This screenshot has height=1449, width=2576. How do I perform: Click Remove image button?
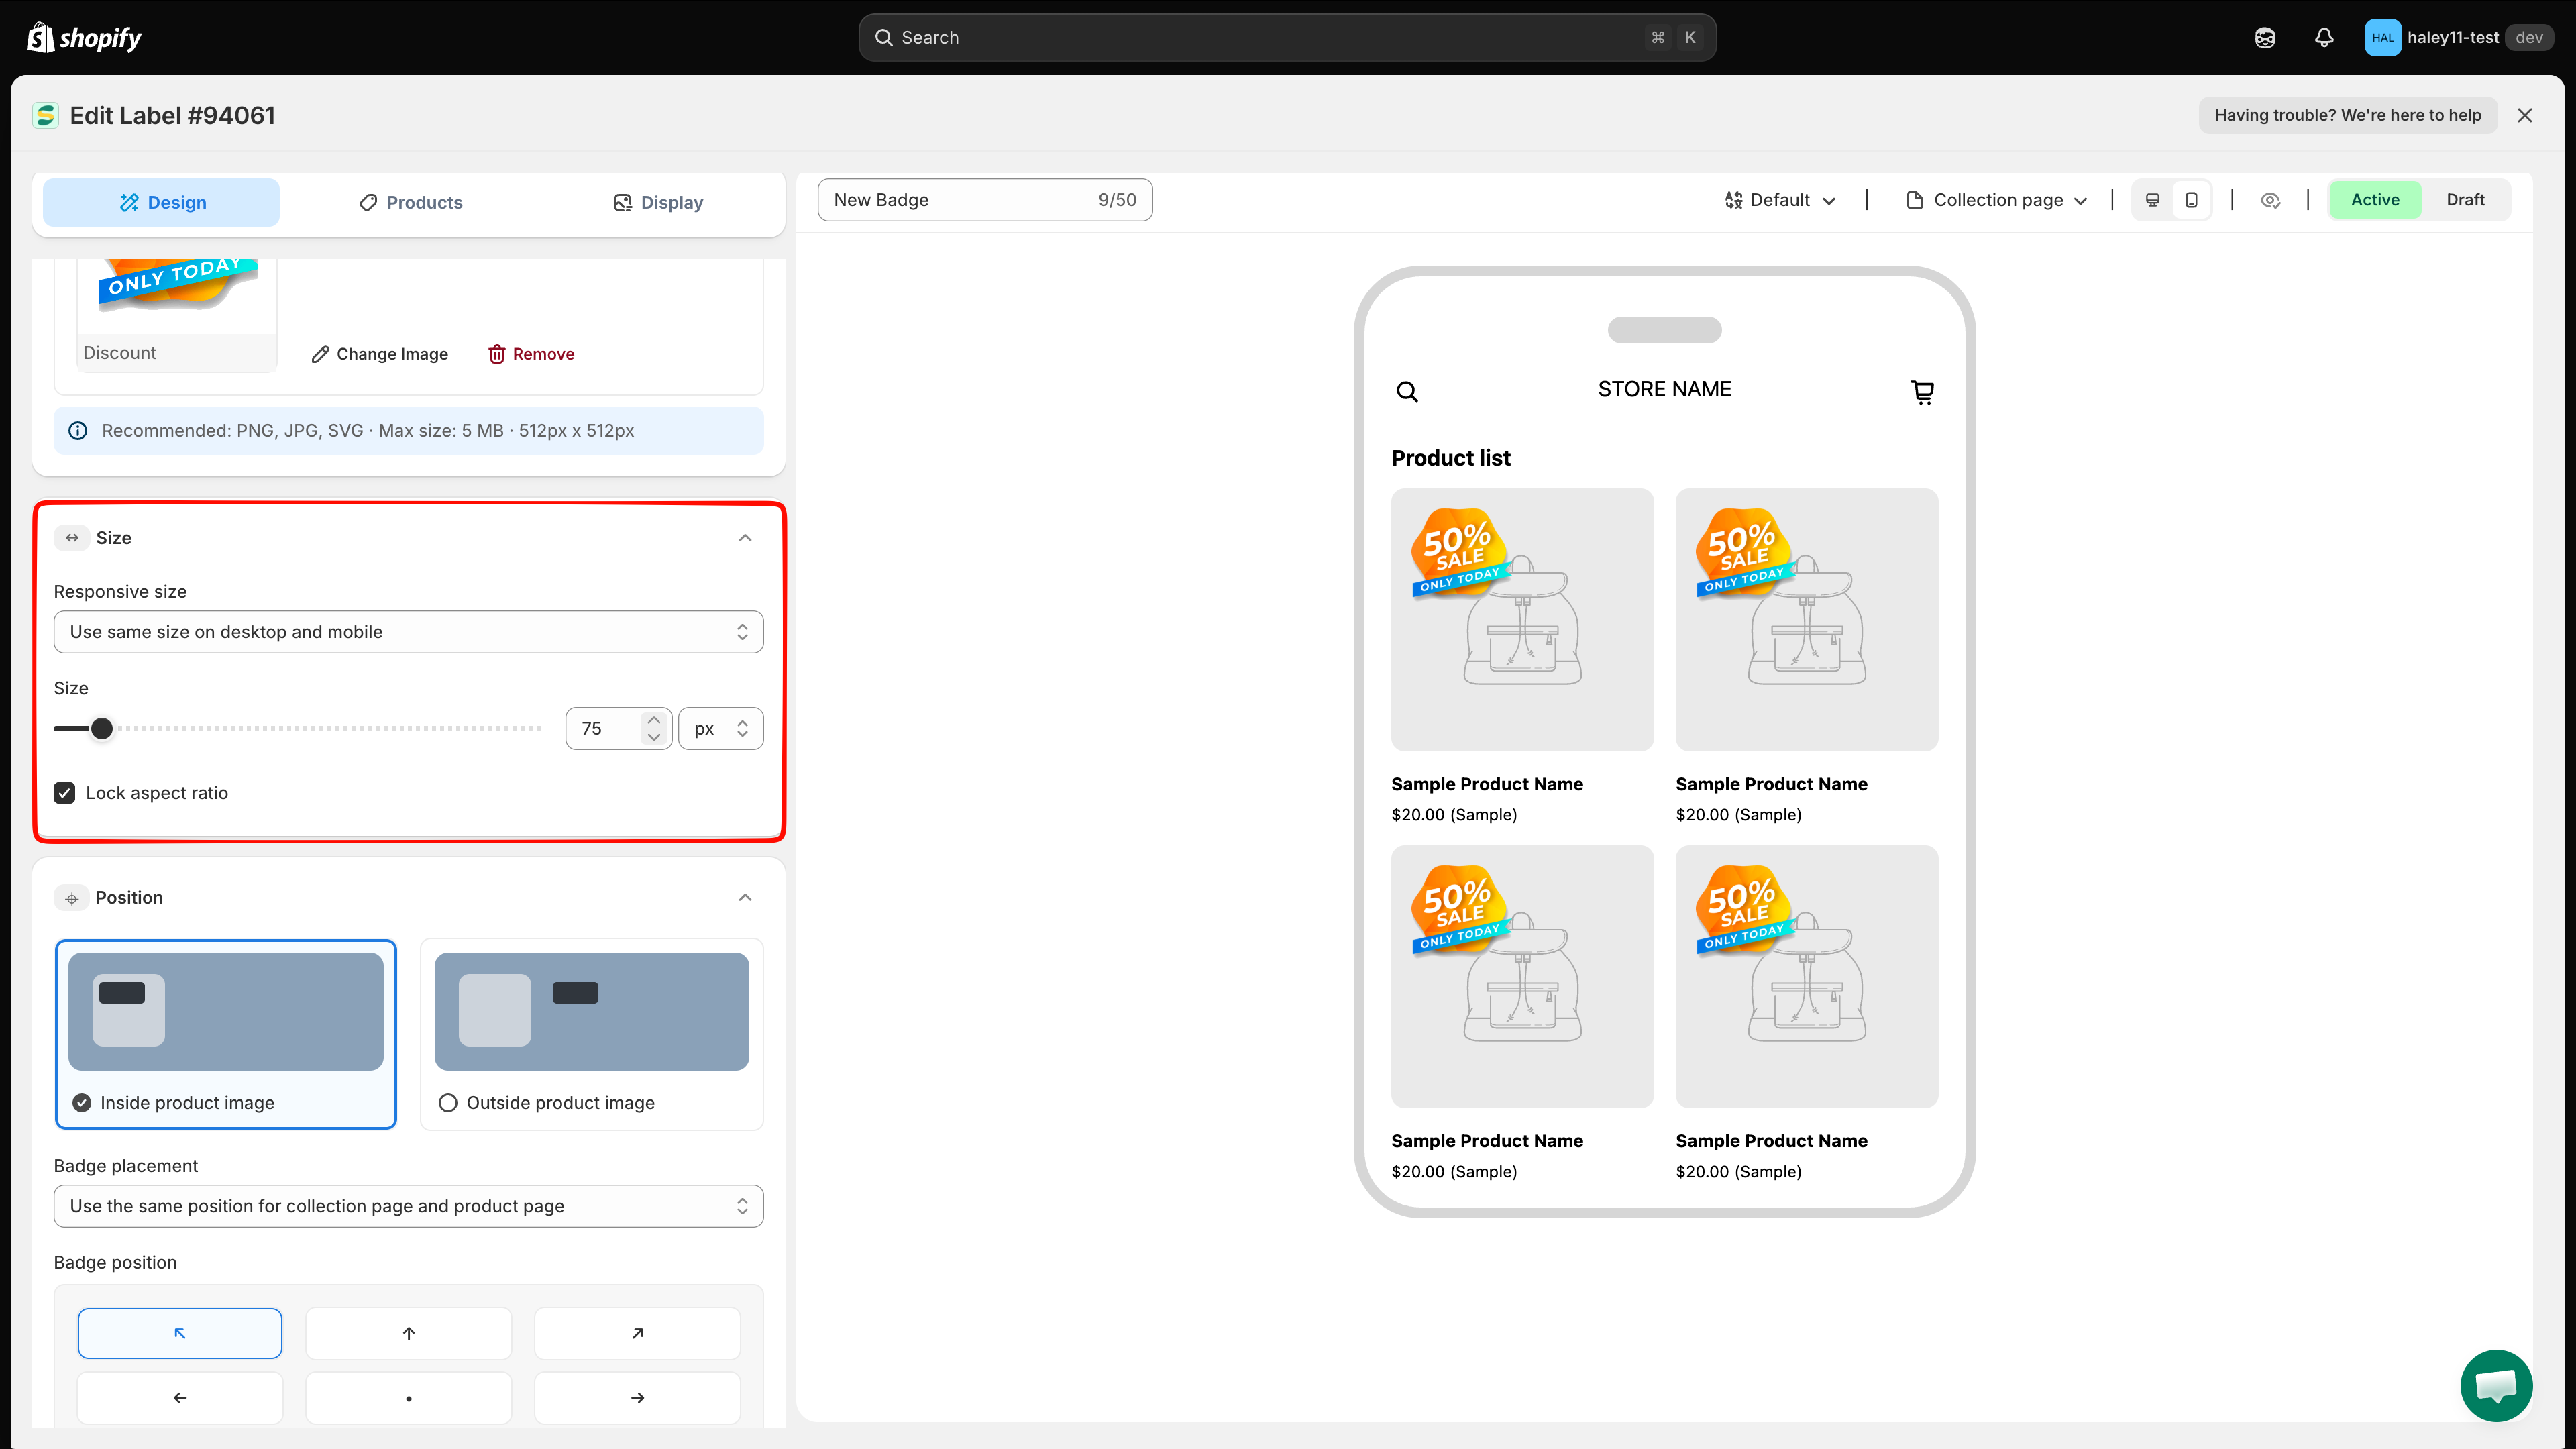(x=531, y=354)
